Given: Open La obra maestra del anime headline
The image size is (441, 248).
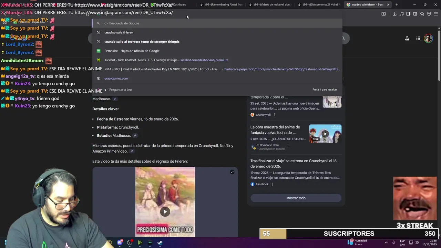Looking at the screenshot, I should pyautogui.click(x=275, y=130).
